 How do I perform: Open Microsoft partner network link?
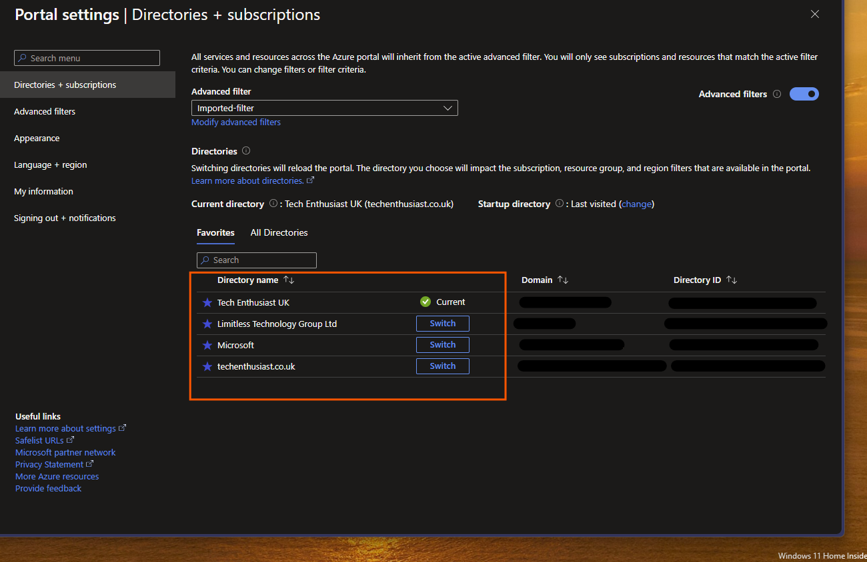65,452
